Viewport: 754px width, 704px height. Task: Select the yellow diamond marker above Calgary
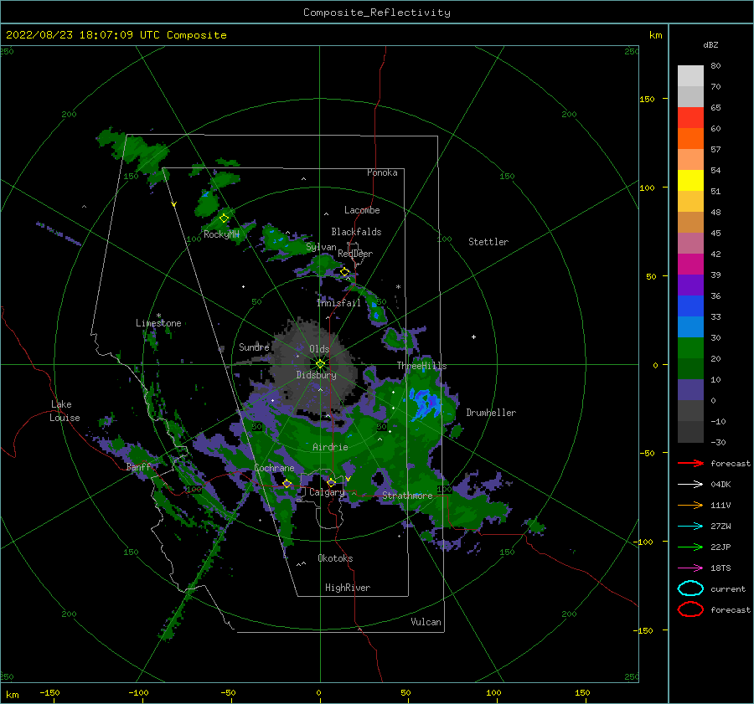pos(331,482)
